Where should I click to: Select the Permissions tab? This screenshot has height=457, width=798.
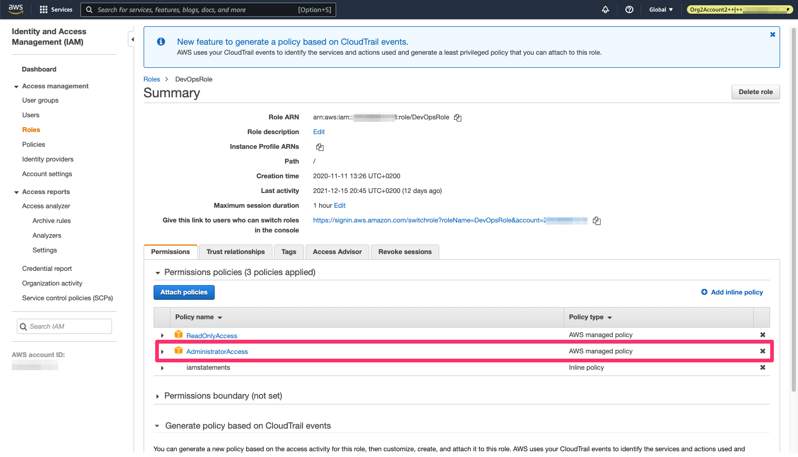pos(170,252)
